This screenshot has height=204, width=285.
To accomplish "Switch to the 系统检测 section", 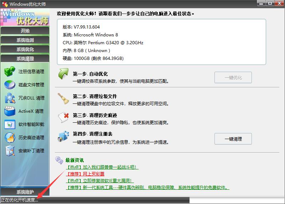I will pyautogui.click(x=25, y=40).
